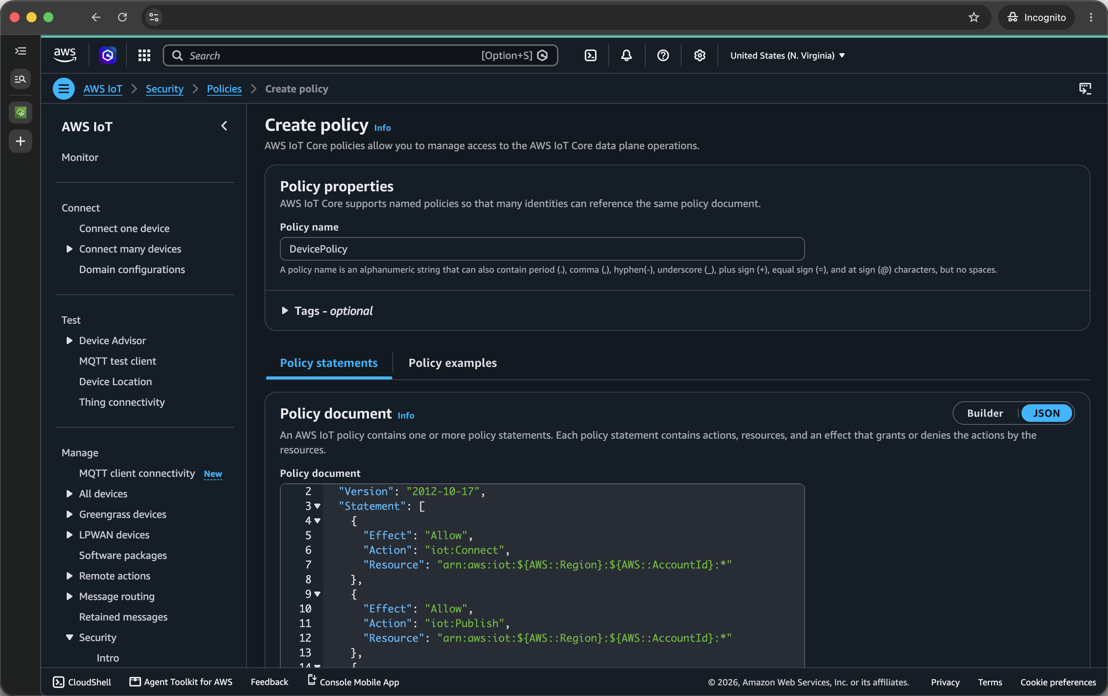Click the Policy name input field
This screenshot has width=1108, height=696.
[x=542, y=249]
